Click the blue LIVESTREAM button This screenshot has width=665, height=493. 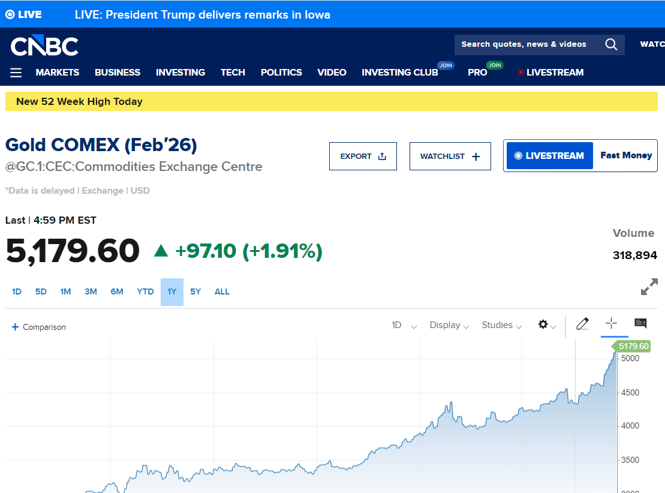[x=550, y=156]
